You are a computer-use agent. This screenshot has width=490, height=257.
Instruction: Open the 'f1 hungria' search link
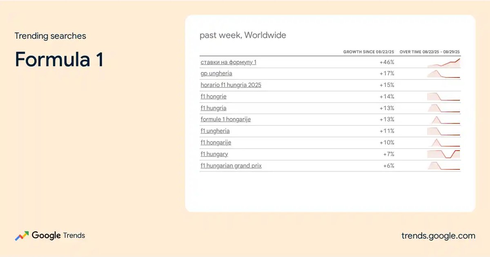pos(214,108)
